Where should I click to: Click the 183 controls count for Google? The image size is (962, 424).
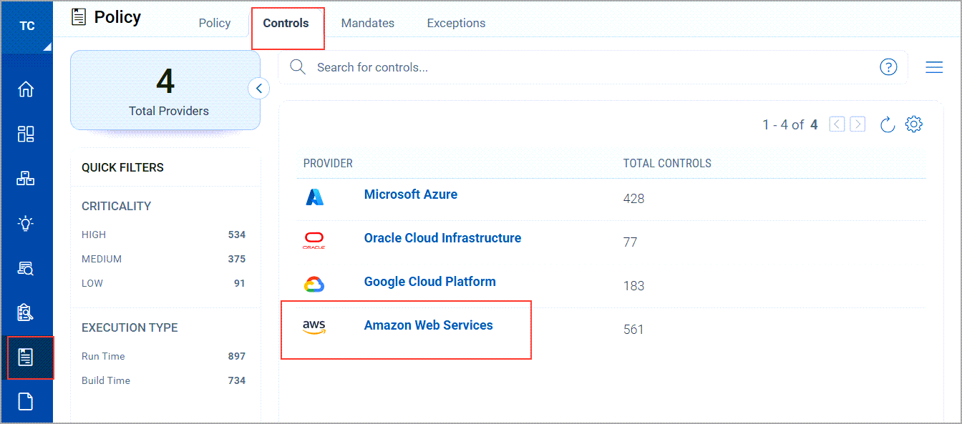(x=634, y=286)
